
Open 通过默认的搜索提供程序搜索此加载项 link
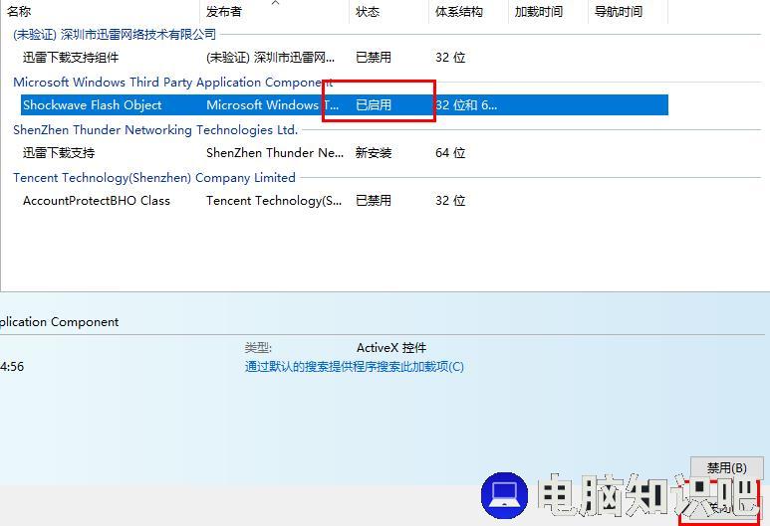(x=354, y=367)
